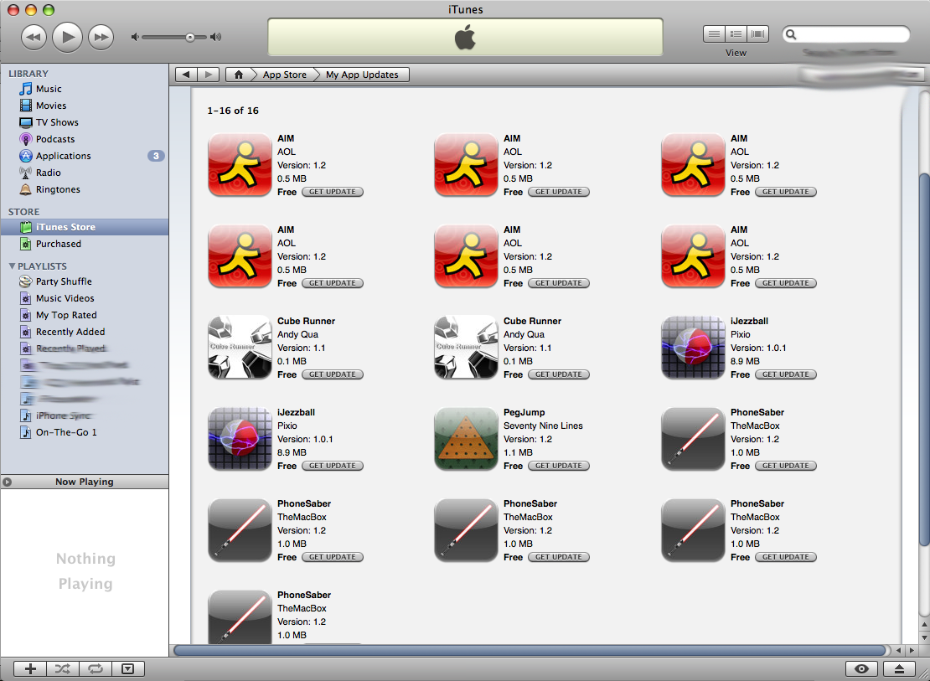Click store back navigation arrow
The image size is (930, 681).
186,75
